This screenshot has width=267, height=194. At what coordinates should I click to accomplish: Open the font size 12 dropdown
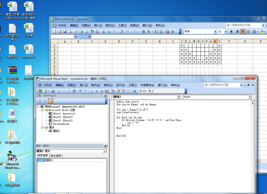click(x=226, y=32)
